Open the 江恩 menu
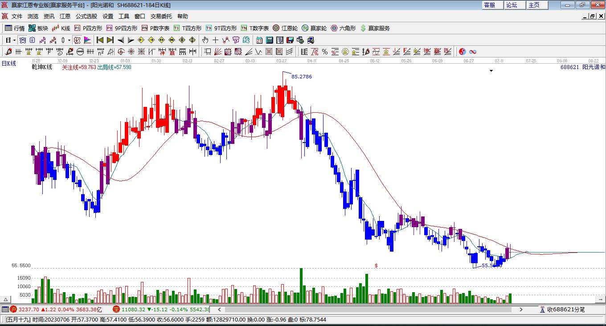 pos(65,16)
